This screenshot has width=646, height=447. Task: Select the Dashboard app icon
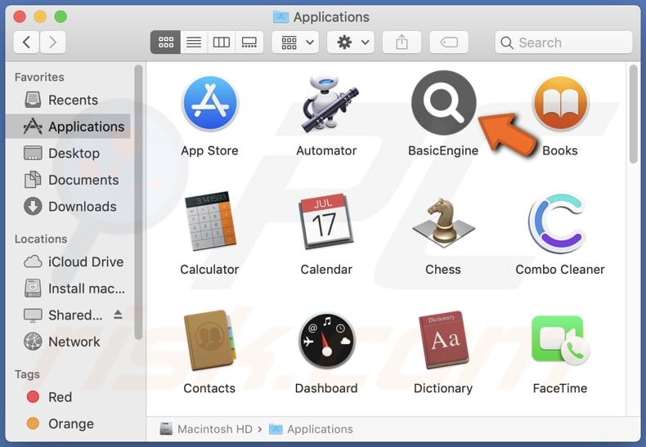(x=326, y=341)
